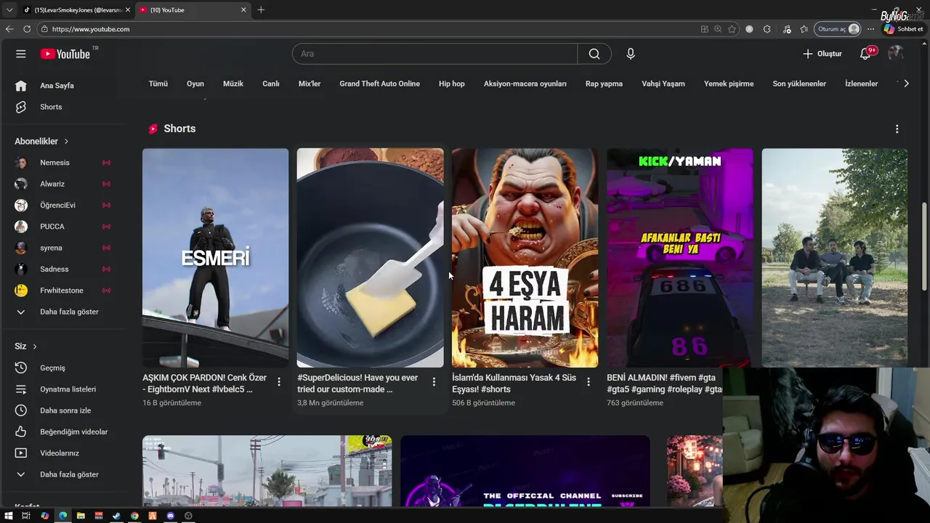Open the butter in pan short thumbnail
This screenshot has height=523, width=930.
point(370,258)
